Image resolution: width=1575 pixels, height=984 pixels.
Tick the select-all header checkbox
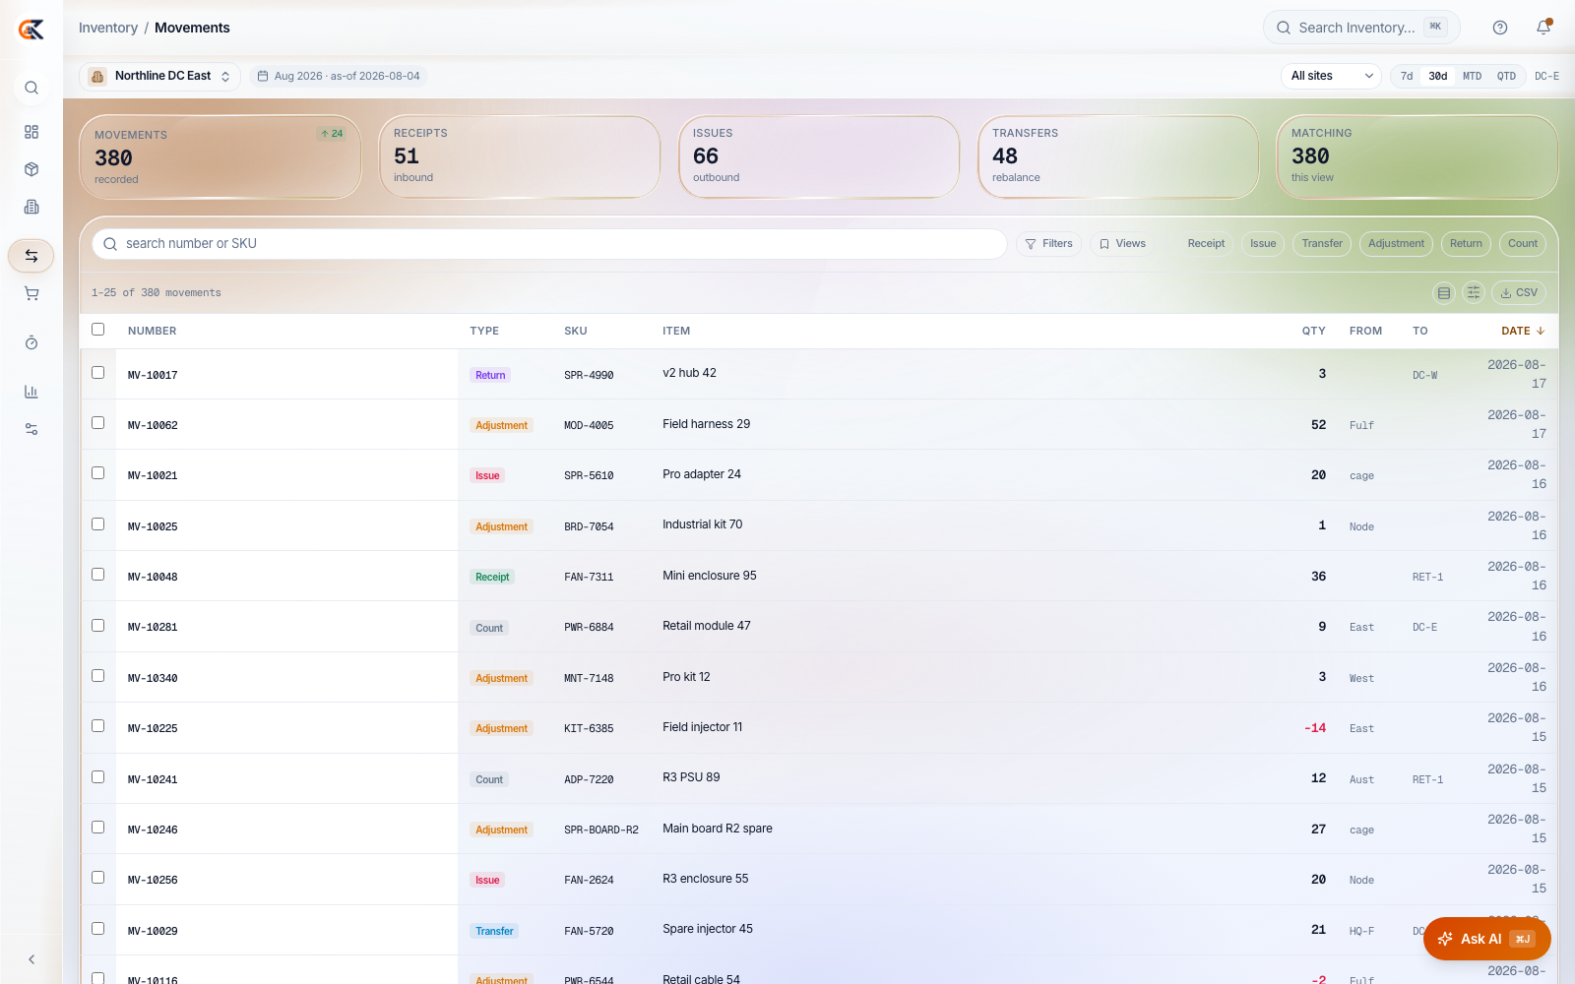click(x=97, y=330)
